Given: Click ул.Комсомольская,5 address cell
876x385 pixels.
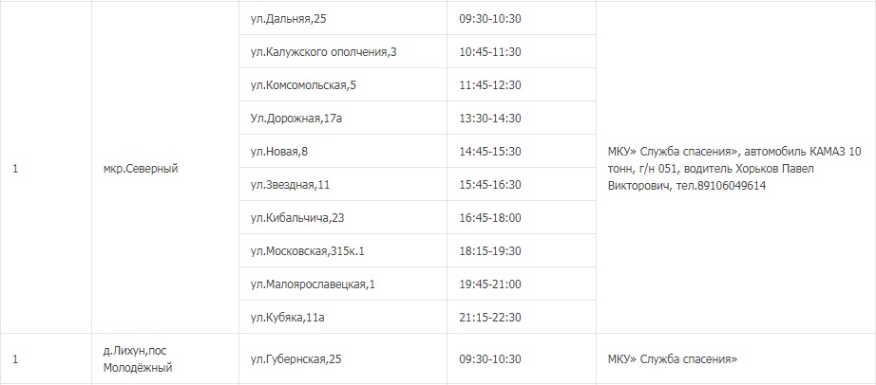Looking at the screenshot, I should tap(303, 84).
